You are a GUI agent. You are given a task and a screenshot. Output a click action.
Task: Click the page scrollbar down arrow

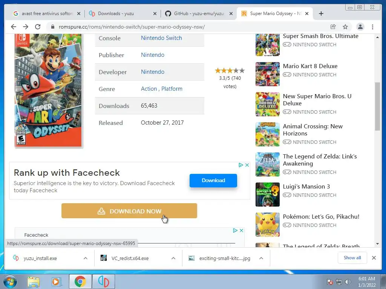(377, 244)
